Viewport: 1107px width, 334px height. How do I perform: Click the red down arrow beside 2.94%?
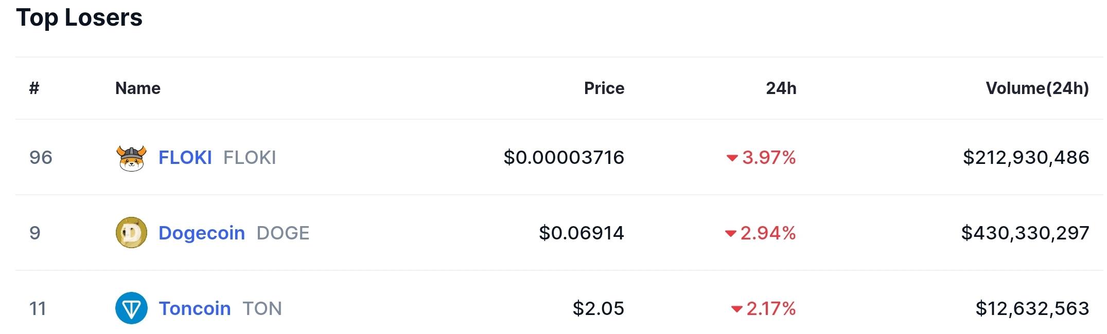point(730,234)
